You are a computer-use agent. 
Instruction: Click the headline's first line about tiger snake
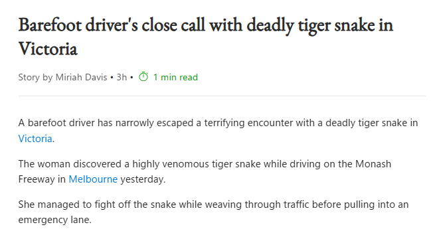click(x=206, y=25)
